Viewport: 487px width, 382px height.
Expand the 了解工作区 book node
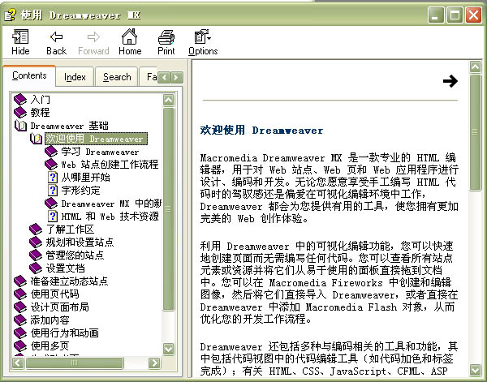(x=36, y=230)
